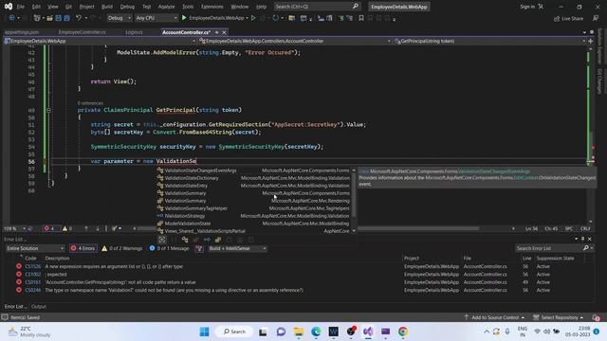Toggle the yellow namespace filter in the IntelliSense bar
Screen dimensions: 607x341
(x=218, y=240)
